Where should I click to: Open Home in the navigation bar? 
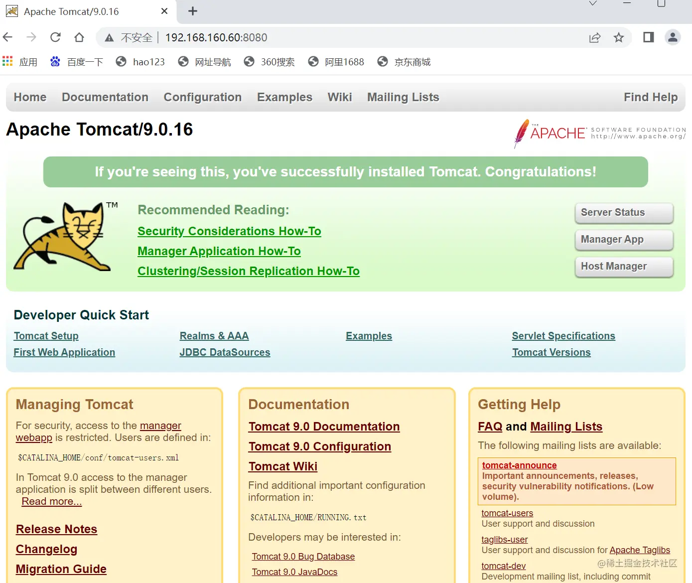[30, 97]
